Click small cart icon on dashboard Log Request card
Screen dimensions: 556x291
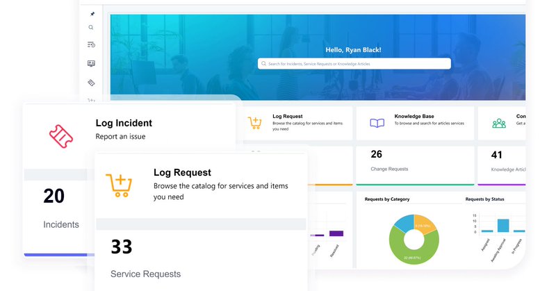(x=254, y=123)
